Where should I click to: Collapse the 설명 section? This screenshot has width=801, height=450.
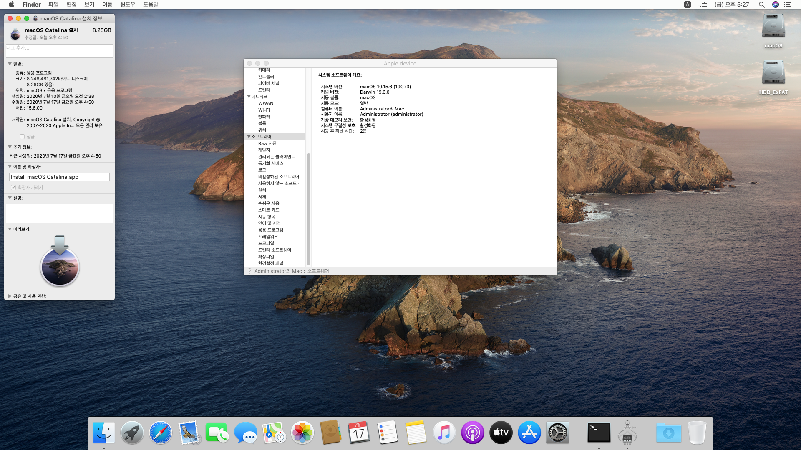[x=10, y=198]
